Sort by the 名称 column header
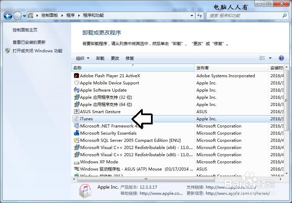 coord(133,68)
